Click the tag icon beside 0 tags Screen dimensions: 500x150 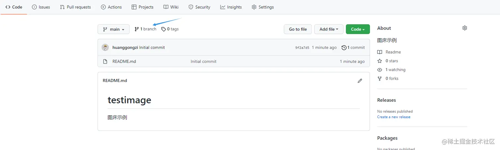coord(163,29)
